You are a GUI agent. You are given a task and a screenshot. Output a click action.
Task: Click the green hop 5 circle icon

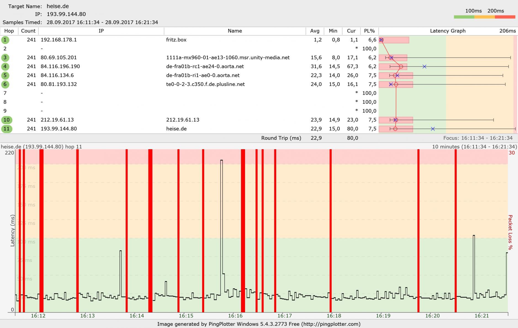pyautogui.click(x=5, y=75)
